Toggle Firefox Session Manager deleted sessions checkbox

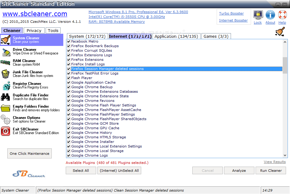pos(68,69)
